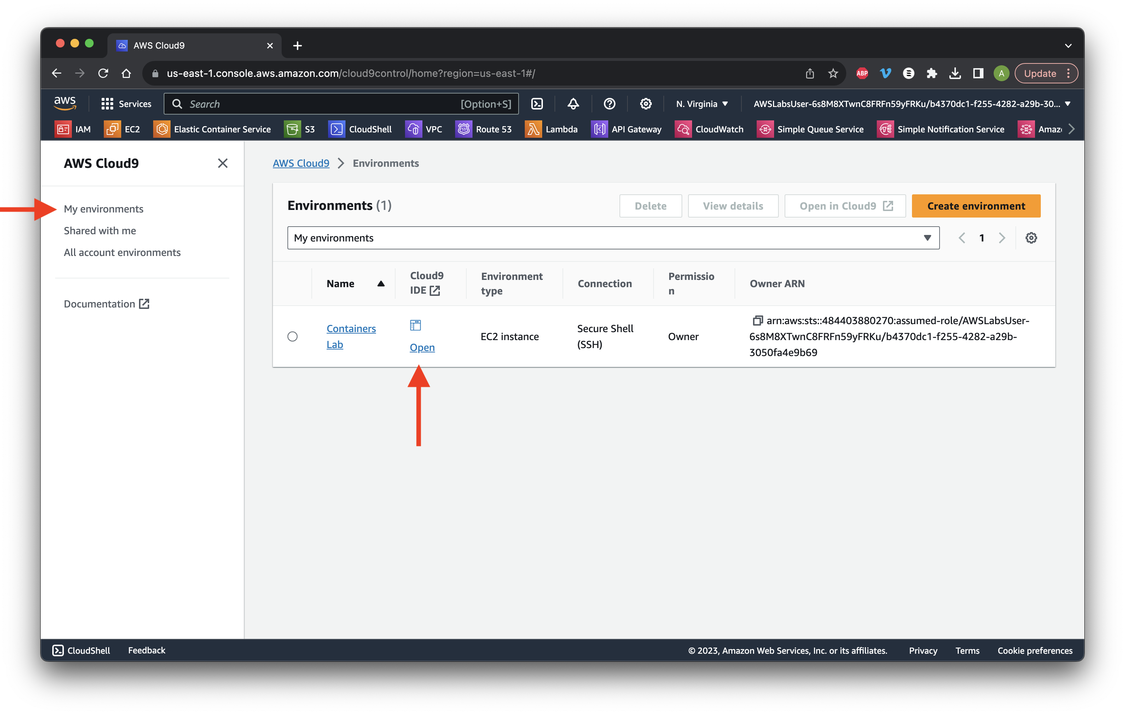Select Shared with me in sidebar
The image size is (1125, 715).
[99, 231]
